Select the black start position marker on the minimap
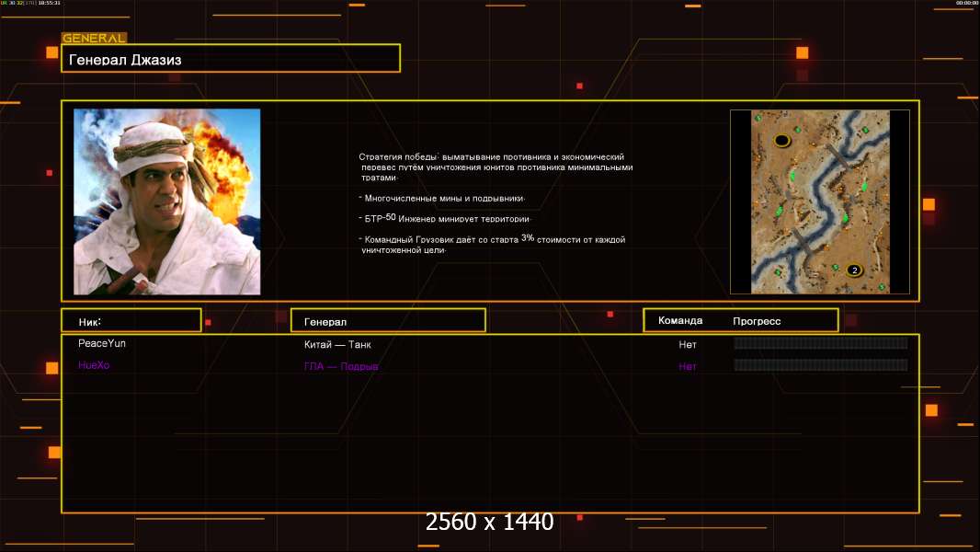 781,140
